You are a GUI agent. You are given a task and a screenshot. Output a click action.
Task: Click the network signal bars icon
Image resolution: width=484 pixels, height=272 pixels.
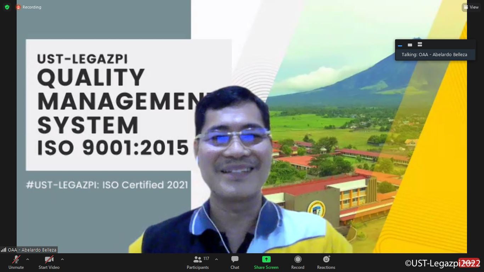point(4,250)
